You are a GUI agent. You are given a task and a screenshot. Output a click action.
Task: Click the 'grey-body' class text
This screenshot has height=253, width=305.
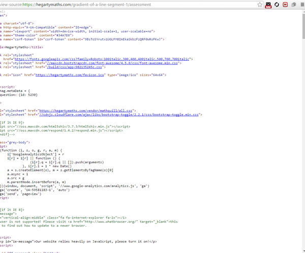click(x=17, y=142)
